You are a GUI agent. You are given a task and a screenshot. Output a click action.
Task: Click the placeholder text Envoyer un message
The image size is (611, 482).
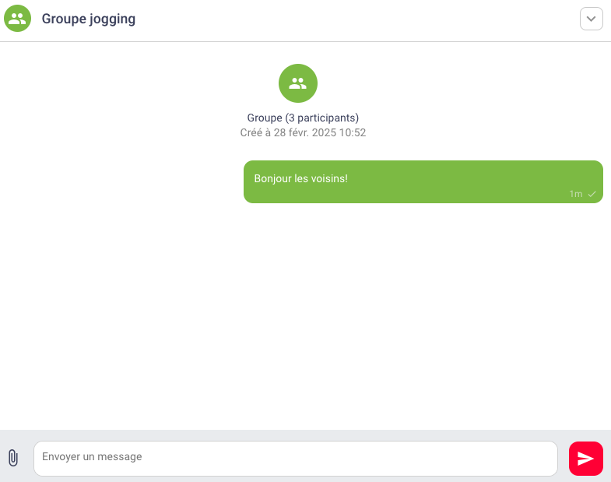coord(92,456)
